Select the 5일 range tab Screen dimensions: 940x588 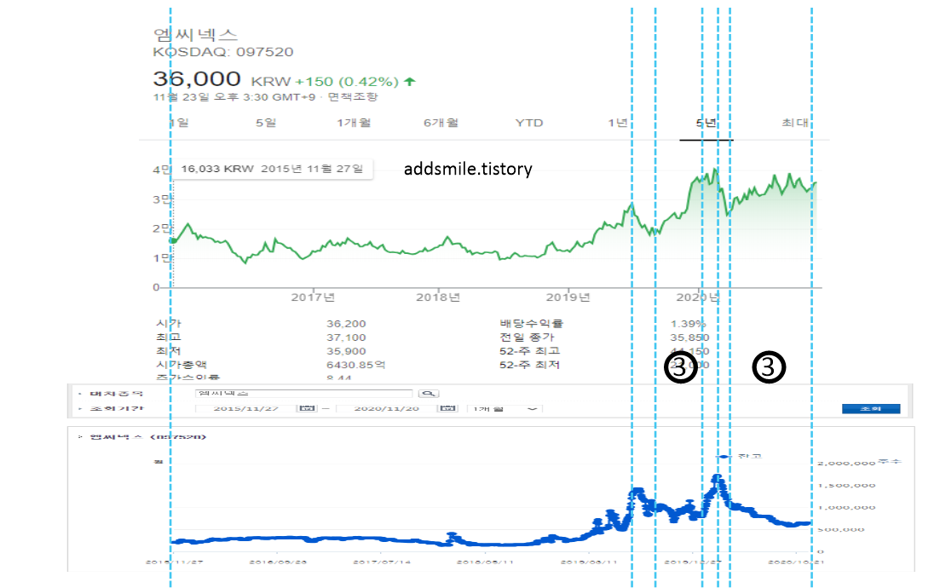(x=266, y=123)
